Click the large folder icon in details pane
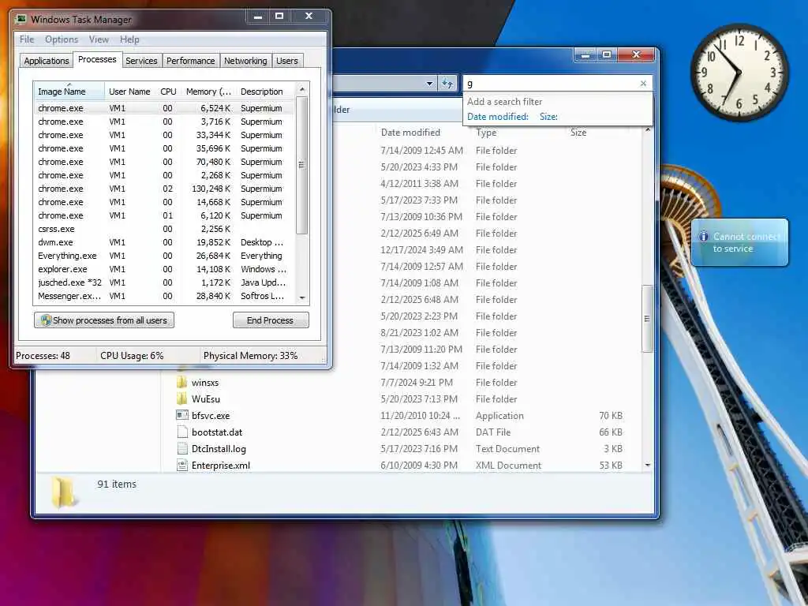808x606 pixels. [64, 492]
